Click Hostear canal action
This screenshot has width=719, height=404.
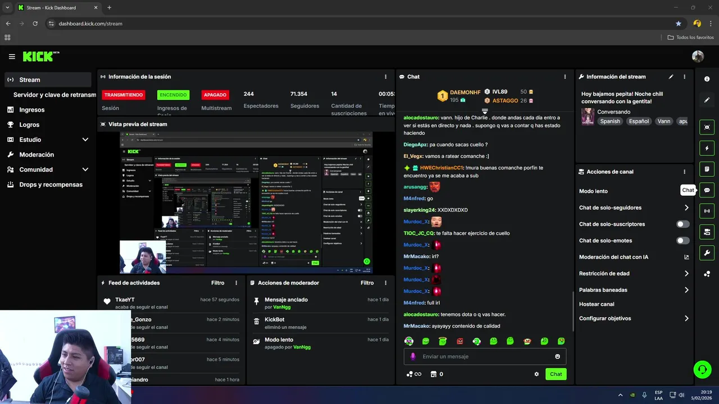tap(597, 304)
